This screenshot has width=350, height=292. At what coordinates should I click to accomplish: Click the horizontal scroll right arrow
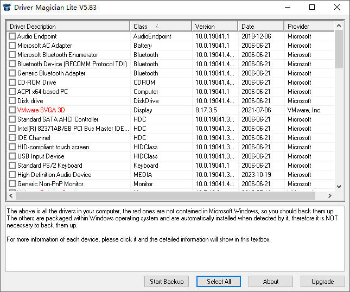pos(330,195)
